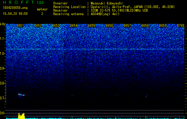Click the 0.8 kHz axis label

(2, 83)
